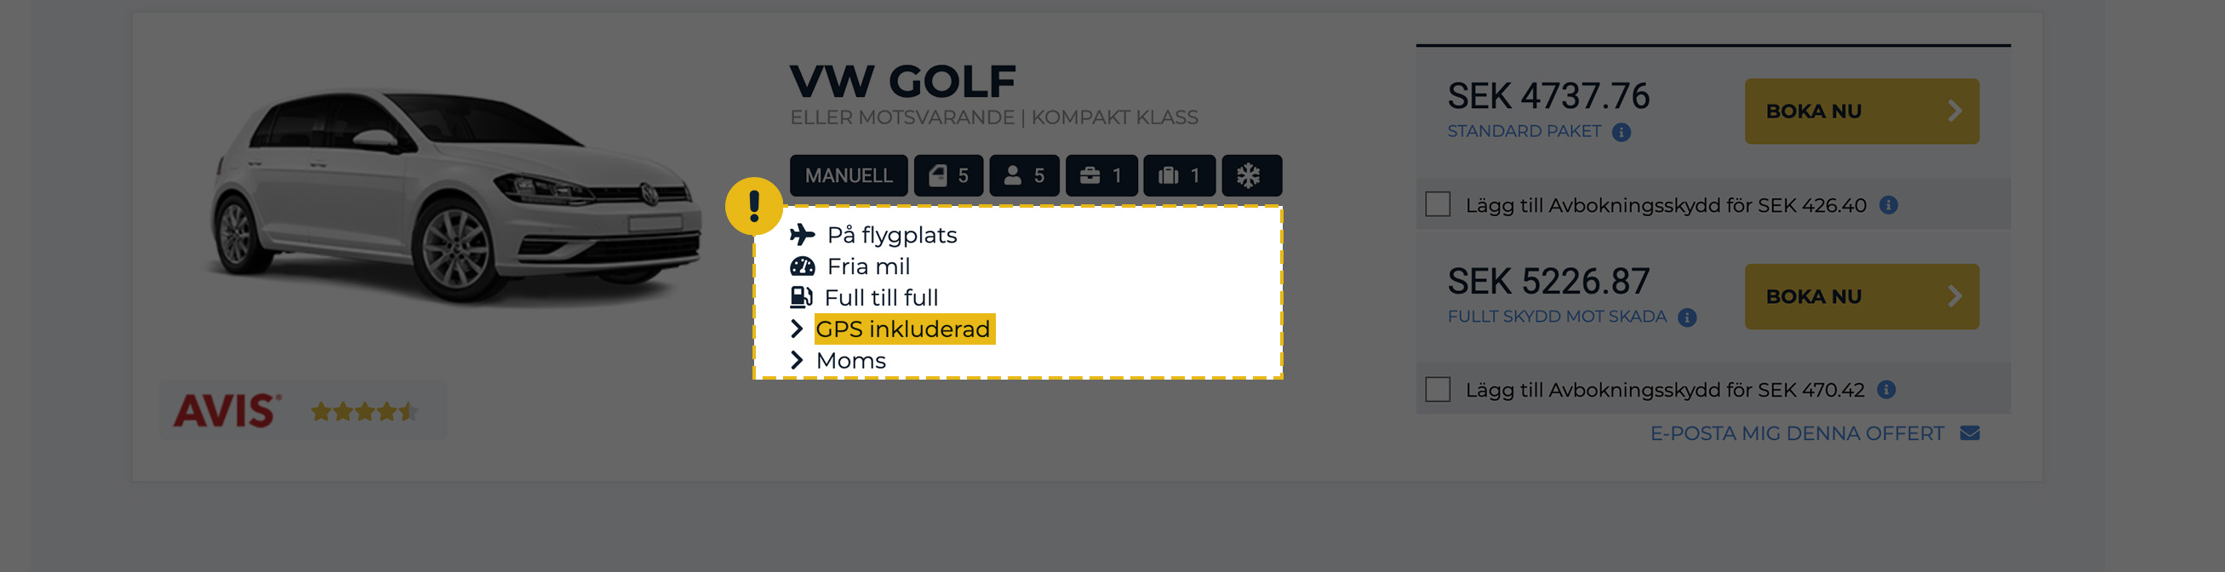
Task: Click the yellow exclamation warning icon
Action: click(753, 207)
